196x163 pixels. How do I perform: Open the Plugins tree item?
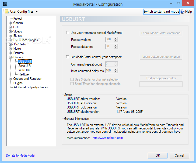(x=18, y=83)
